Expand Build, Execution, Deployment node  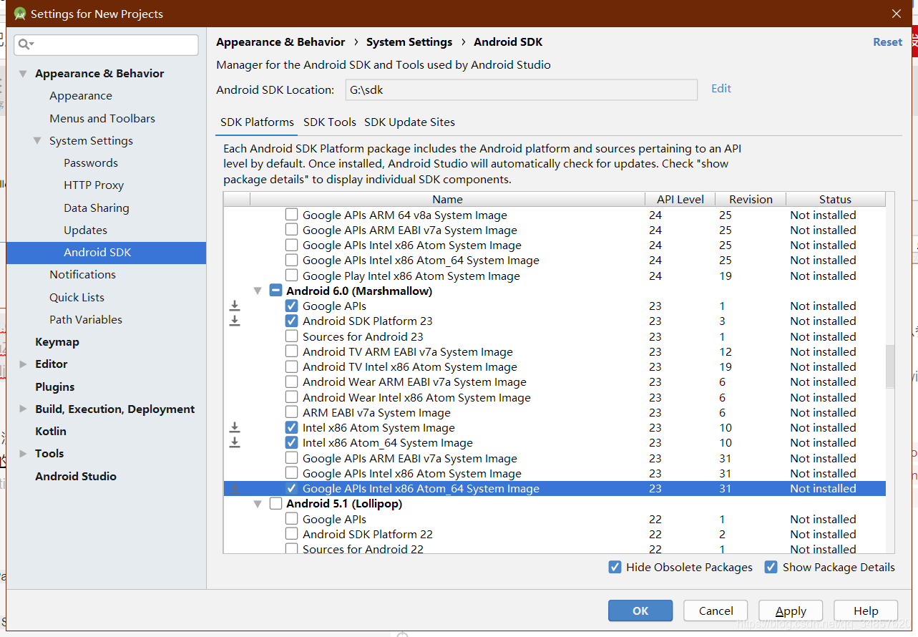tap(23, 409)
